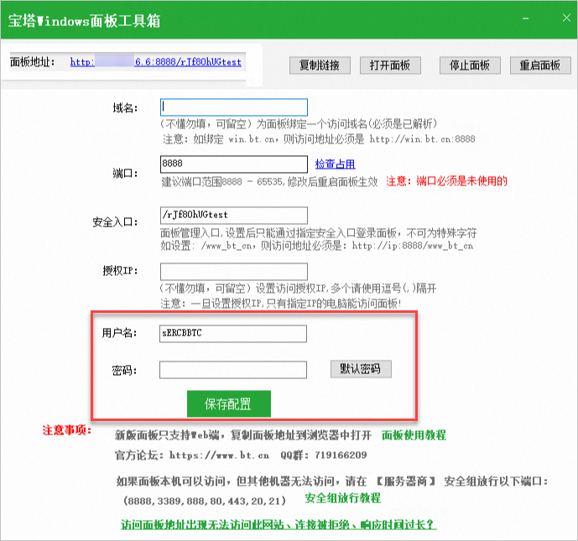578x541 pixels.
Task: Select the 安全入口 input field
Action: (x=233, y=216)
